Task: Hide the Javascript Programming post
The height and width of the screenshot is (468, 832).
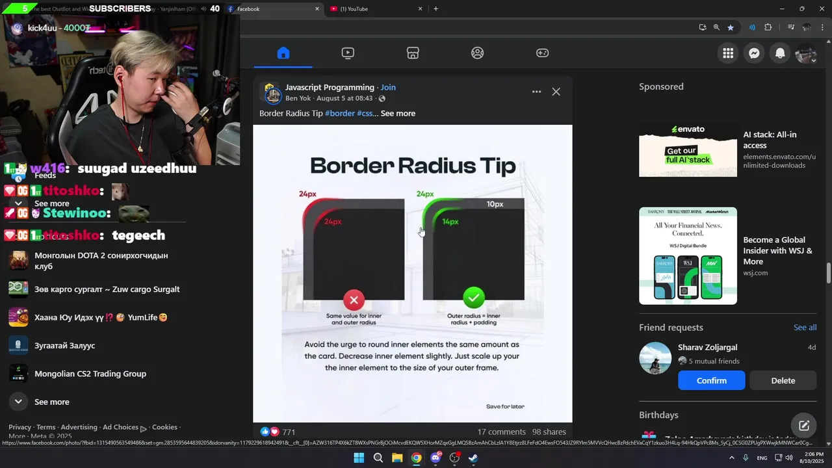Action: click(x=556, y=92)
